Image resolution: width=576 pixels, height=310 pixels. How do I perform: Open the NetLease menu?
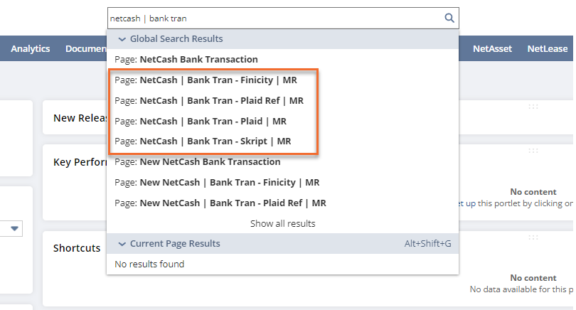point(548,48)
